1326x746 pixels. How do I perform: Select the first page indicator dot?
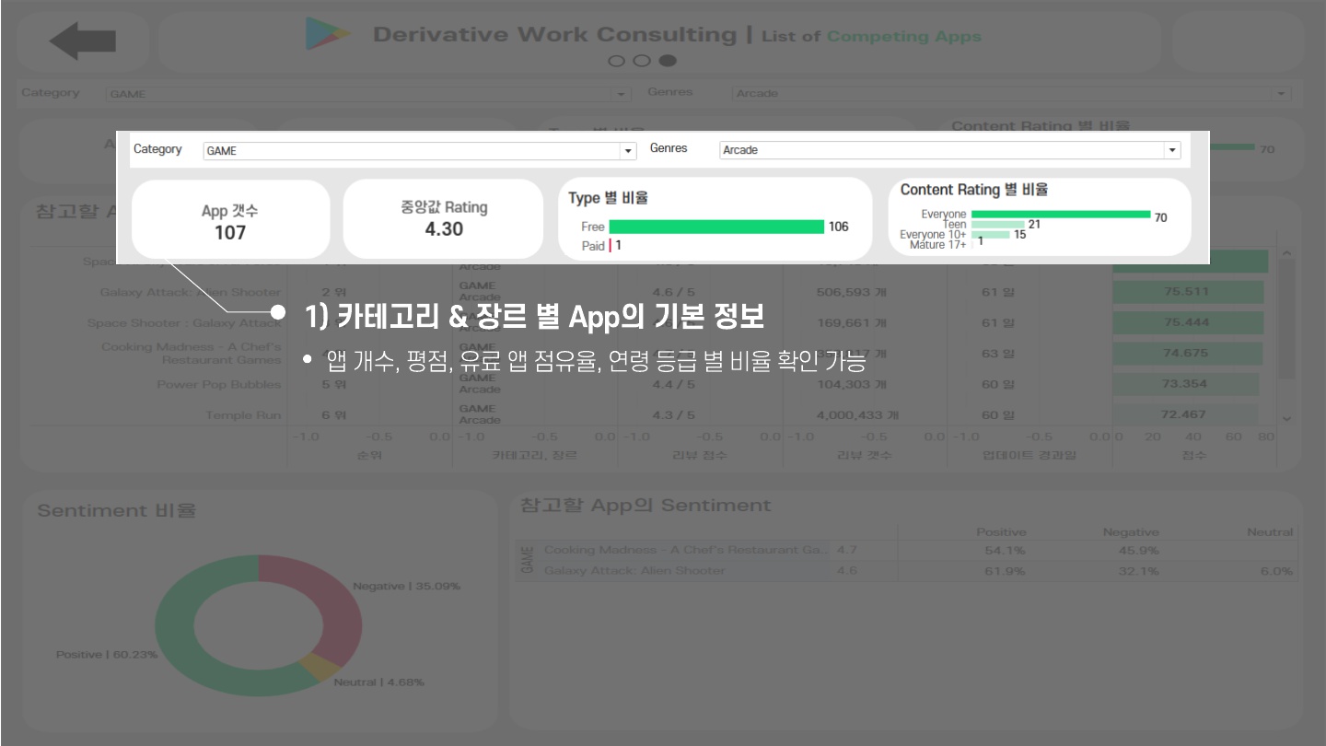tap(617, 61)
